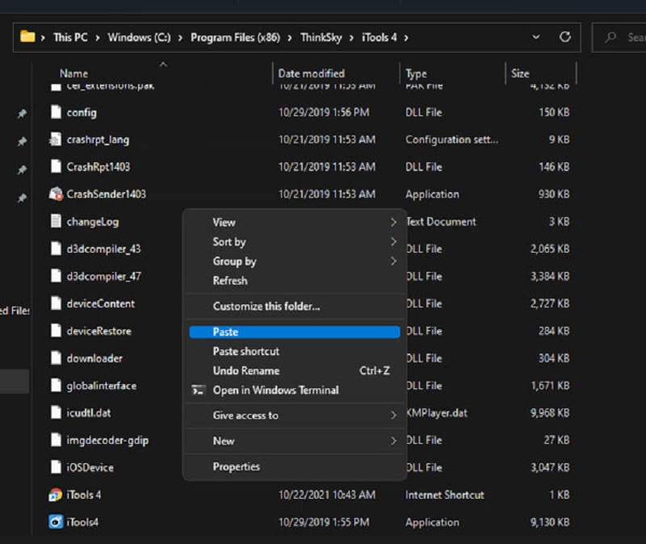Sort files by Date modified column header

pyautogui.click(x=312, y=73)
